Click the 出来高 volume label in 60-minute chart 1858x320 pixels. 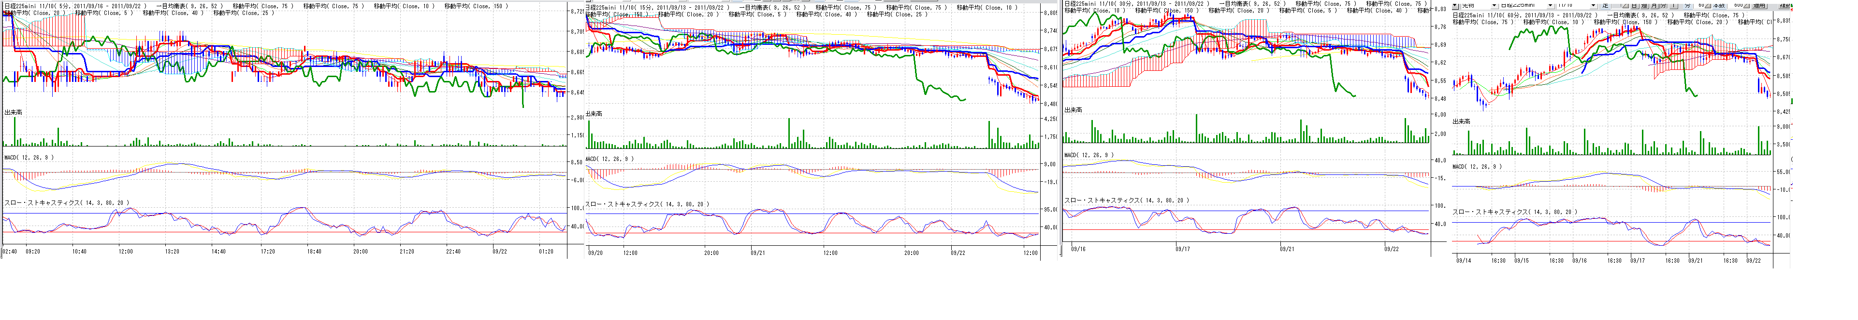[x=1462, y=121]
